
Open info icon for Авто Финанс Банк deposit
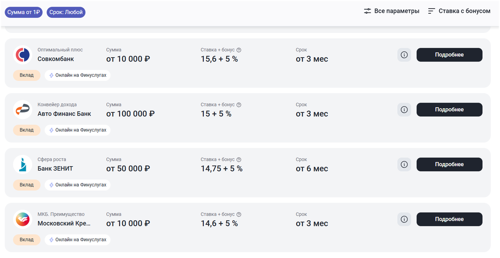coord(404,110)
